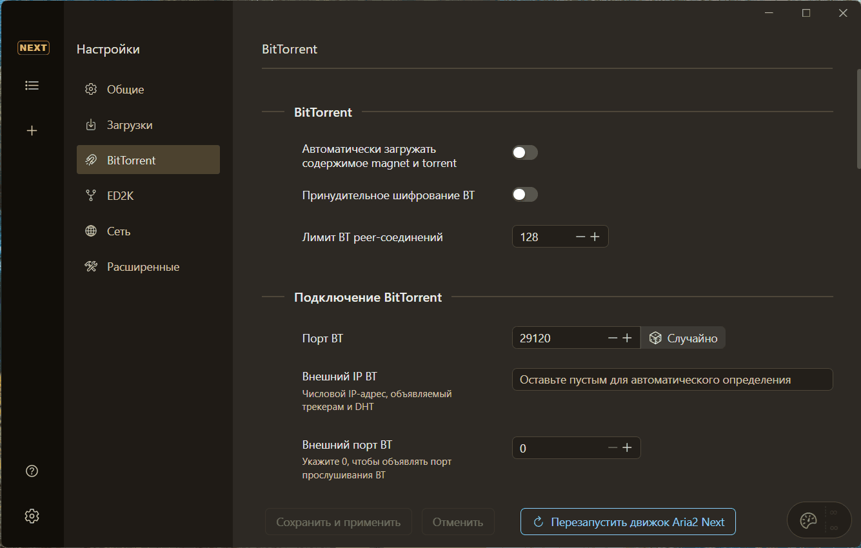Image resolution: width=861 pixels, height=548 pixels.
Task: Minimize the application window
Action: (x=769, y=13)
